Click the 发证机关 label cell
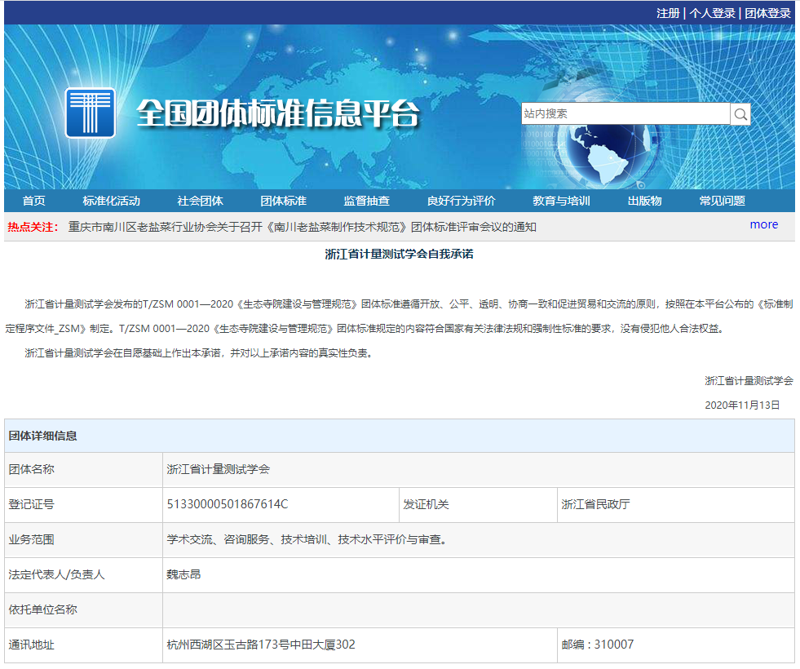 pyautogui.click(x=478, y=505)
